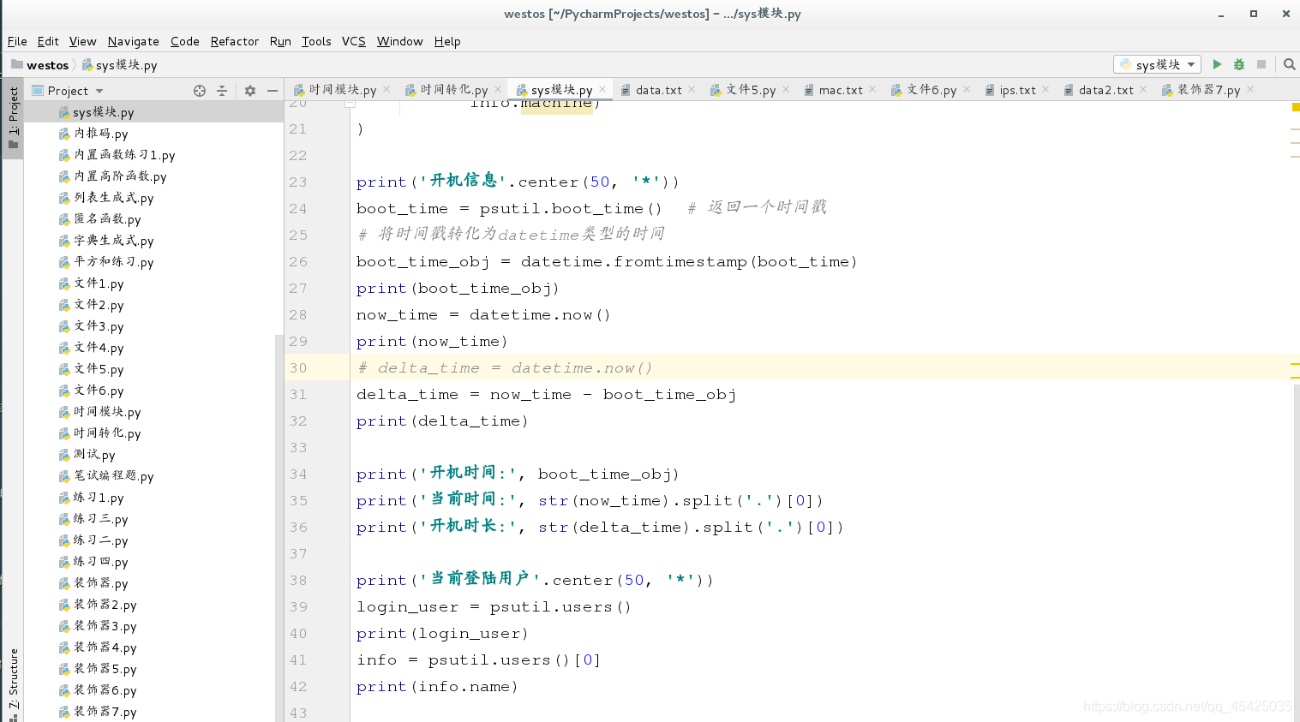
Task: Click sys模块.py breadcrumb in navigation bar
Action: (x=120, y=65)
